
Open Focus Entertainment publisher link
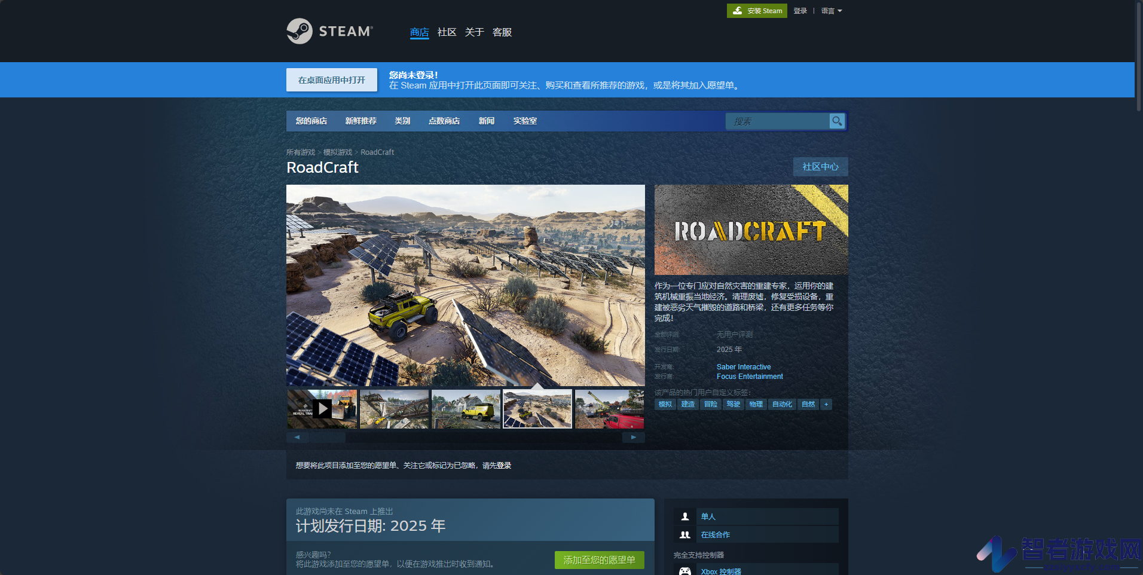tap(750, 377)
